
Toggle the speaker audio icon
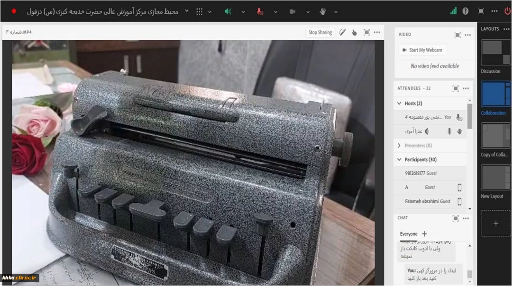228,11
